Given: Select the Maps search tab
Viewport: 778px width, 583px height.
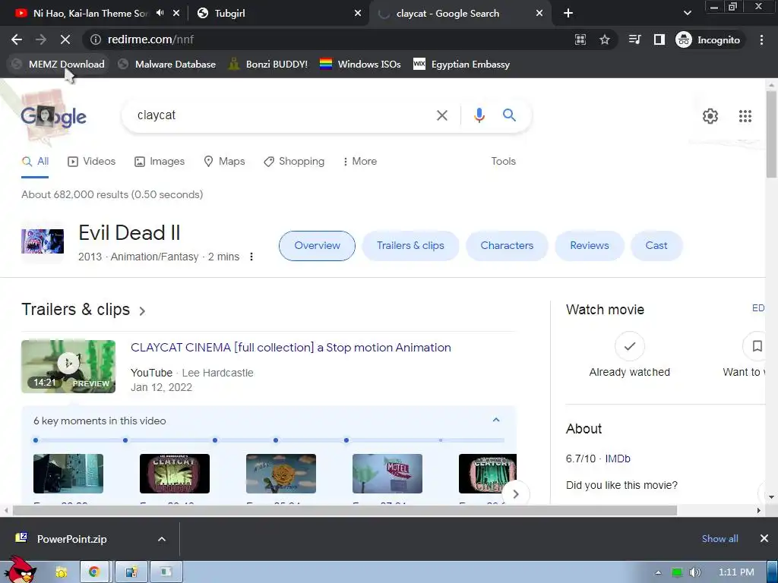Looking at the screenshot, I should (x=225, y=162).
